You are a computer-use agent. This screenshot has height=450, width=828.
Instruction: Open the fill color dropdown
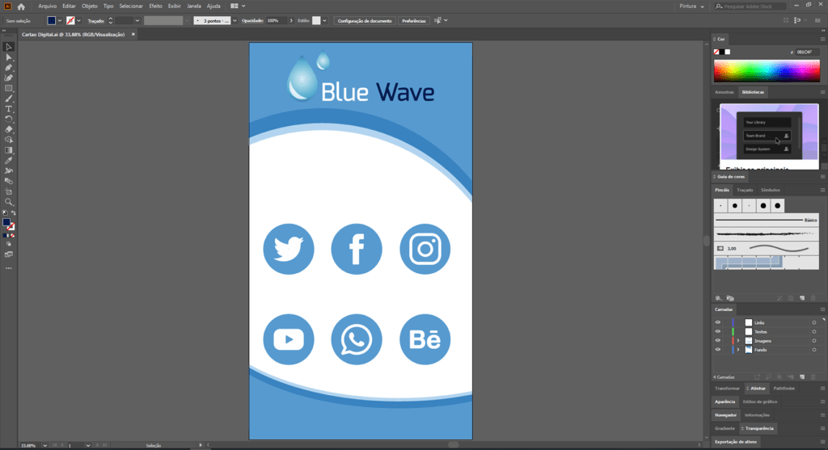pos(60,20)
